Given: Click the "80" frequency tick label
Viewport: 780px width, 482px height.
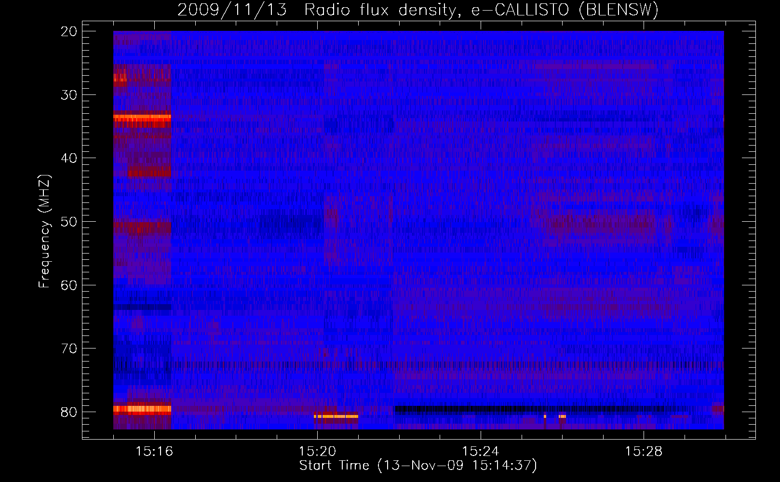Looking at the screenshot, I should click(x=69, y=412).
